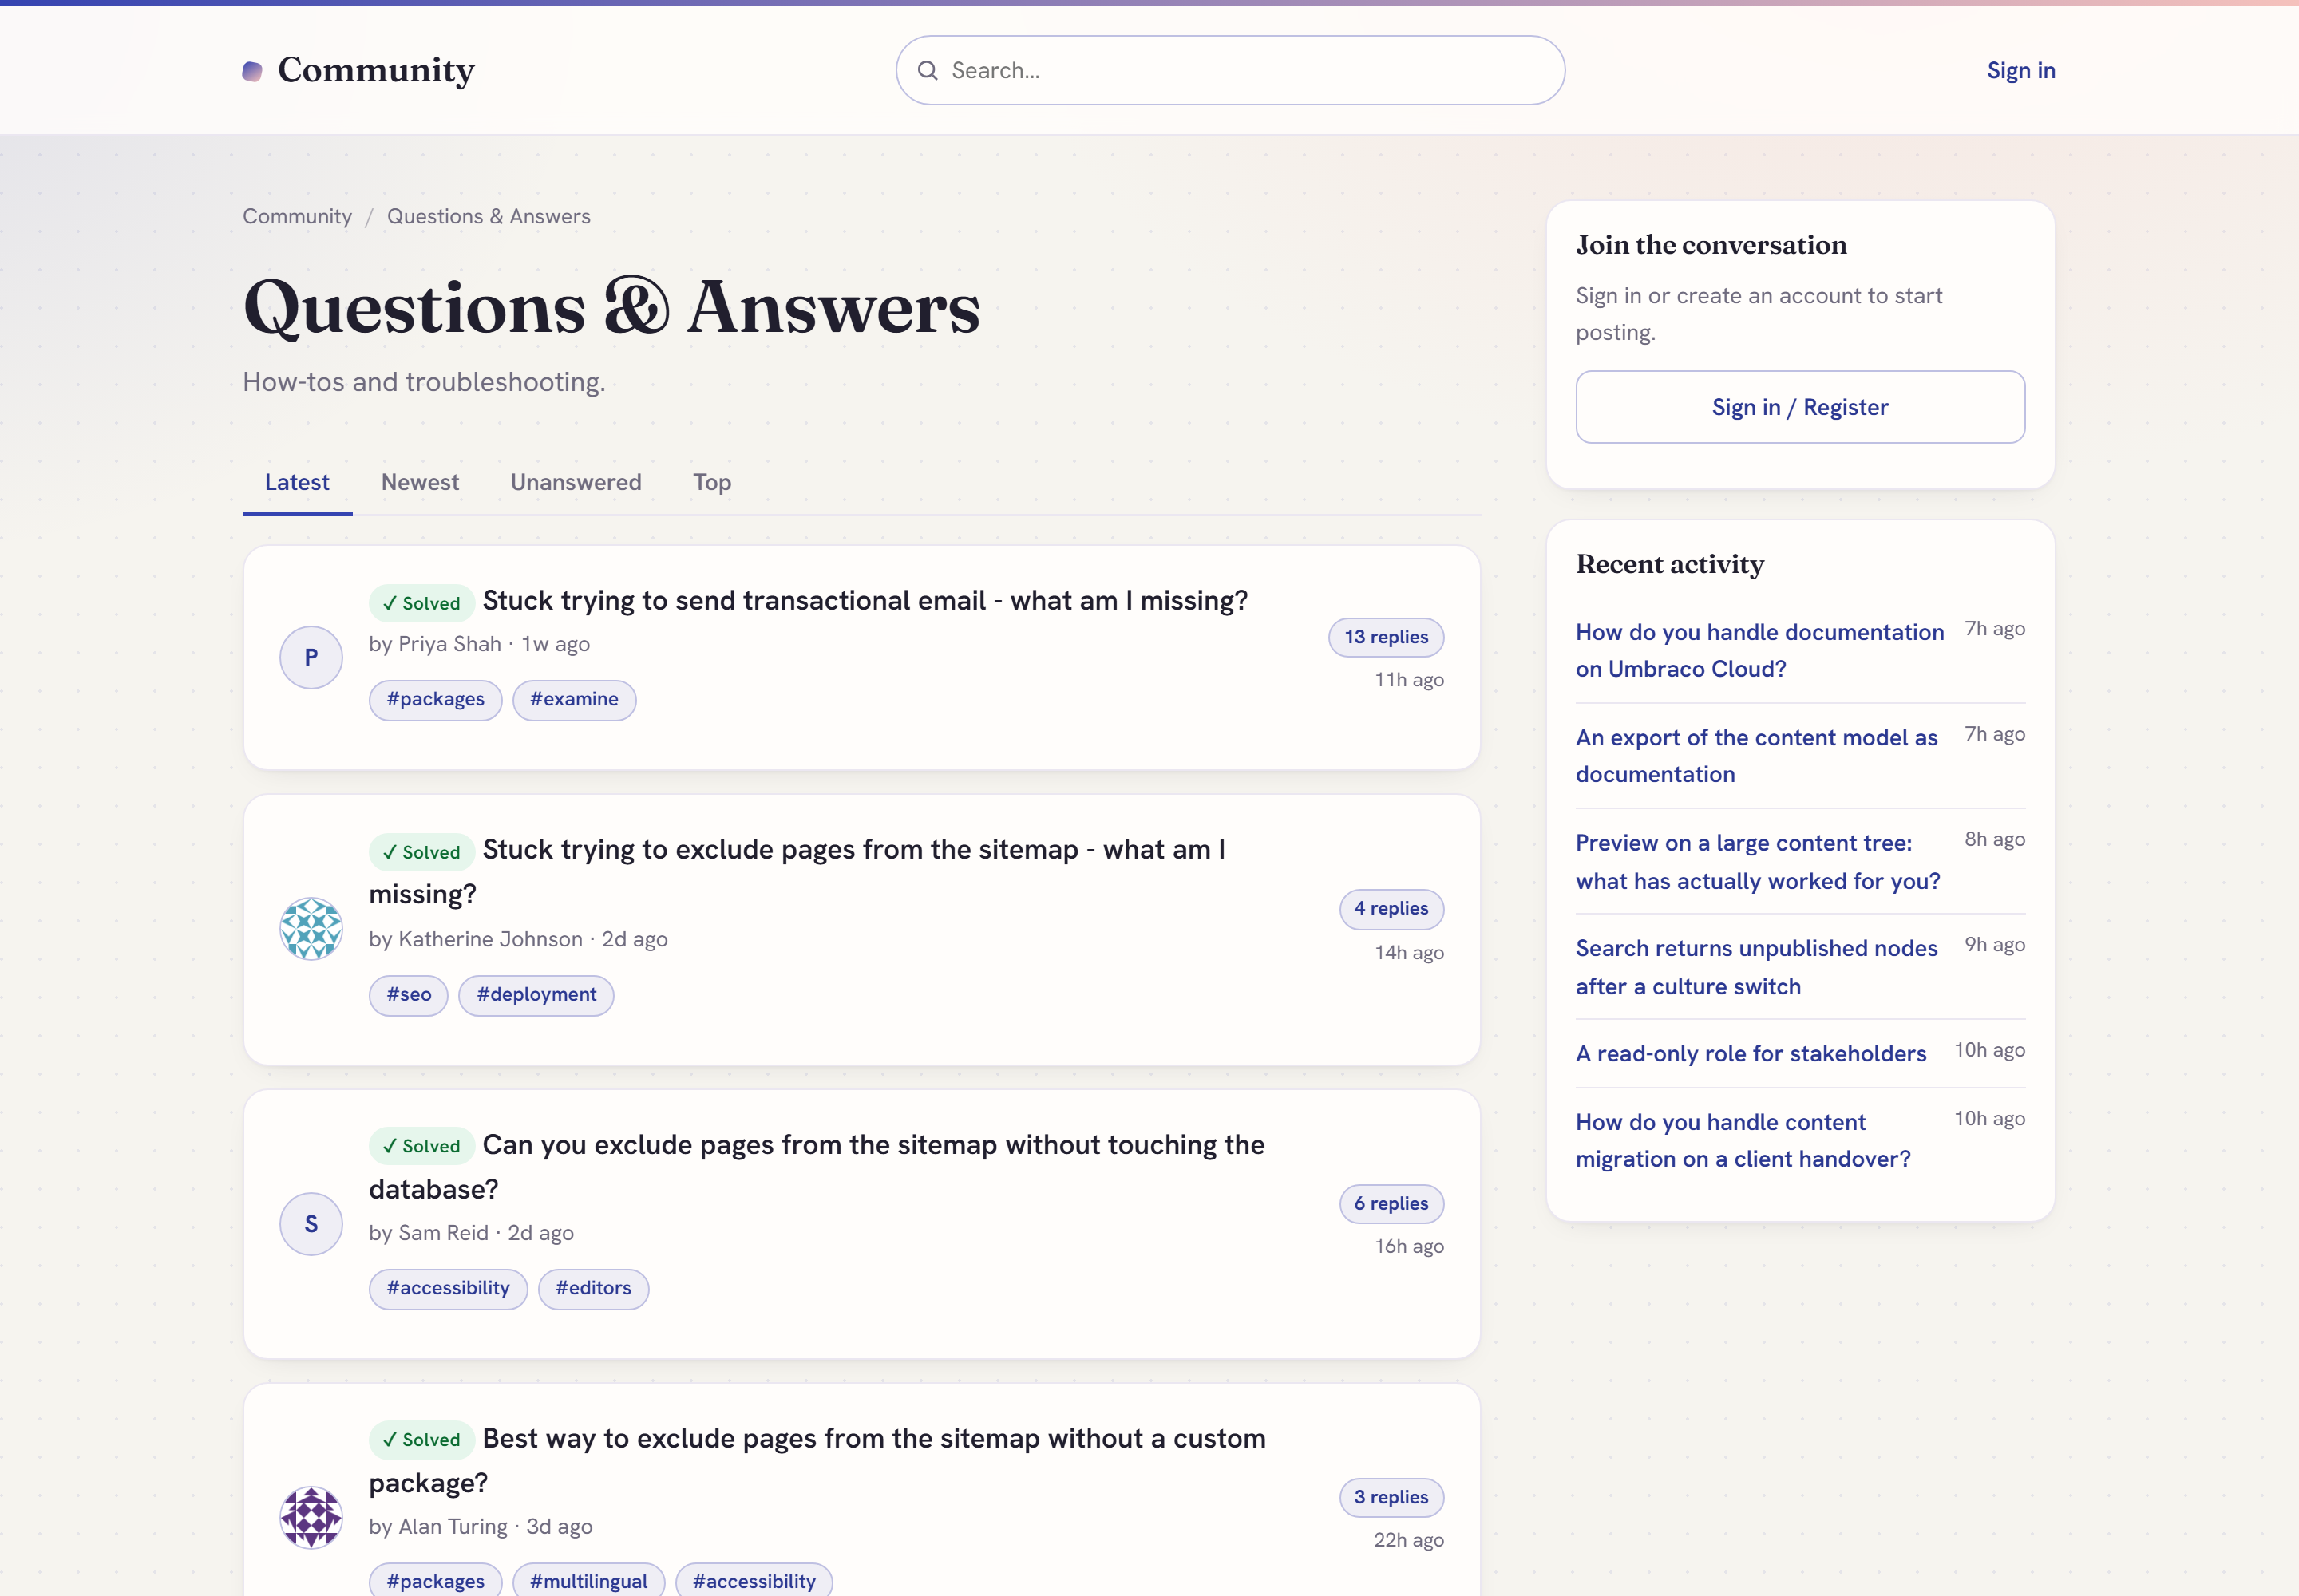
Task: Click the 3 replies badge
Action: (x=1391, y=1498)
